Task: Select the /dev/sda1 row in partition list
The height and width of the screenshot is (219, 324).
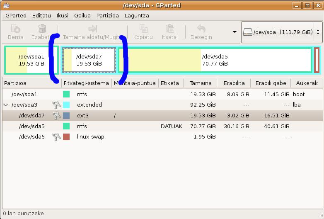Action: 162,94
